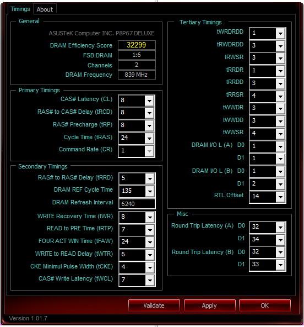This screenshot has width=304, height=327.
Task: Click the Version 1.01.7 label
Action: tap(28, 318)
